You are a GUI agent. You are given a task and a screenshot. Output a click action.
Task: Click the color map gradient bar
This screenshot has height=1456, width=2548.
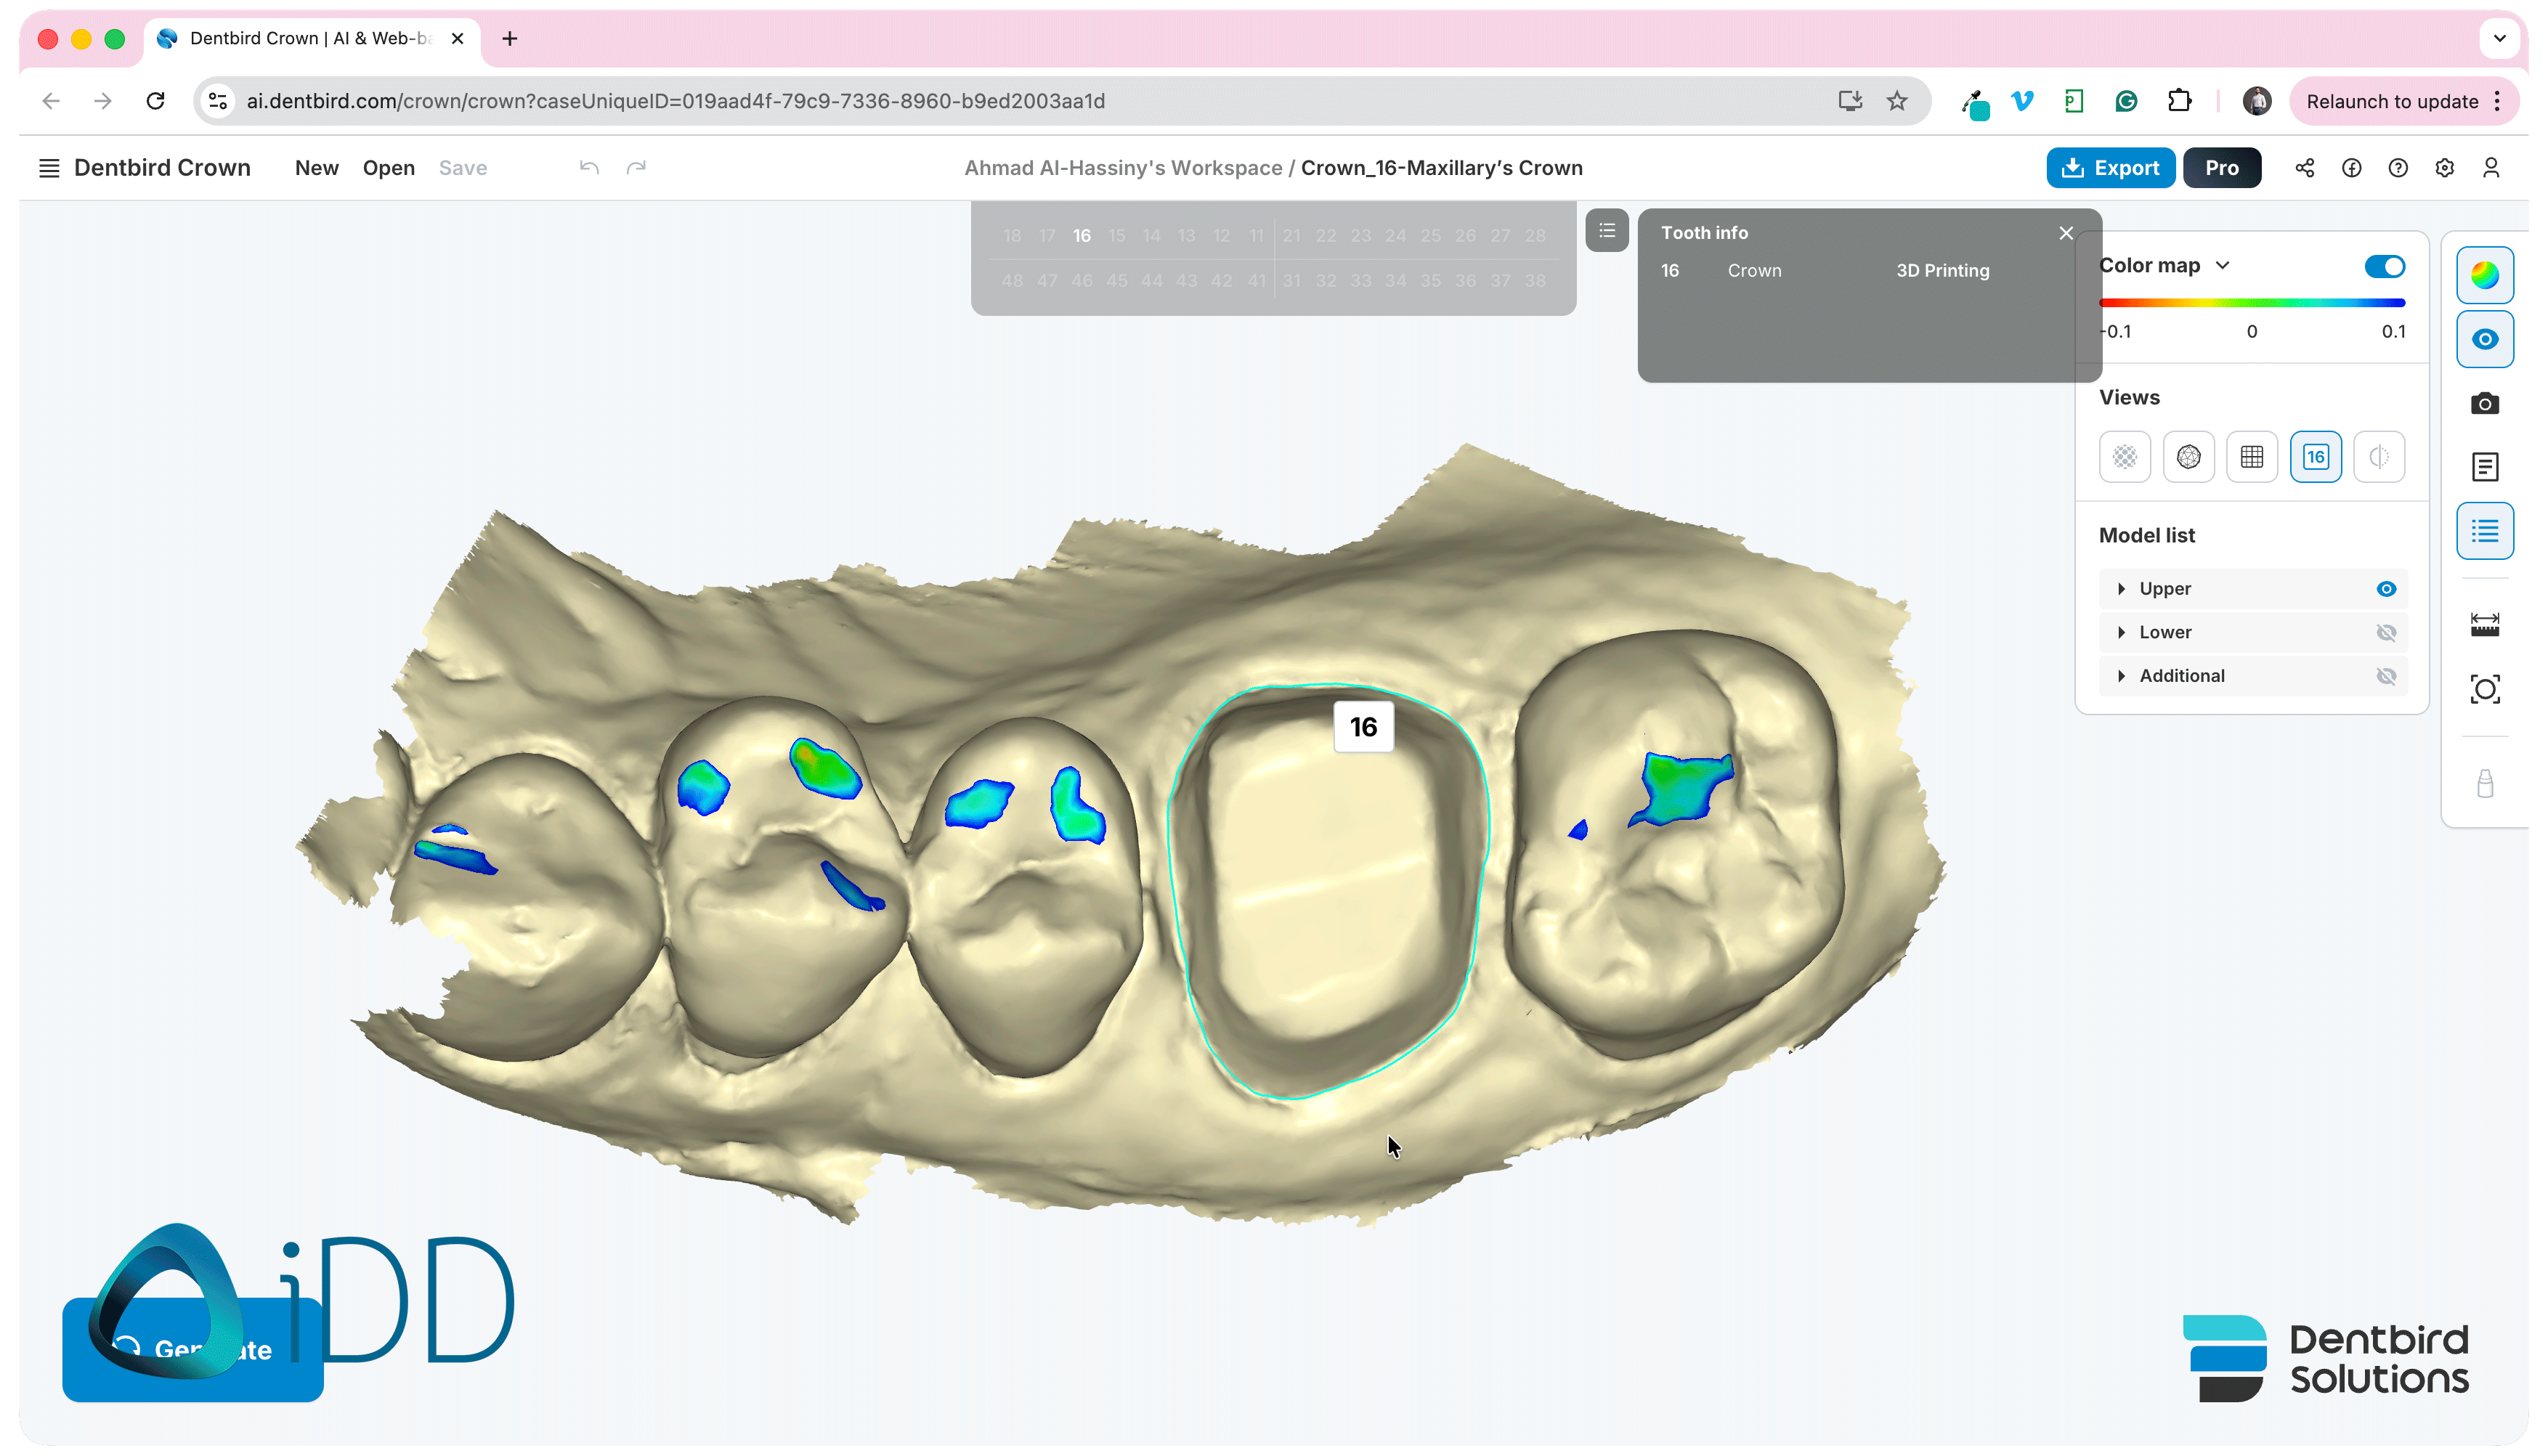2251,302
